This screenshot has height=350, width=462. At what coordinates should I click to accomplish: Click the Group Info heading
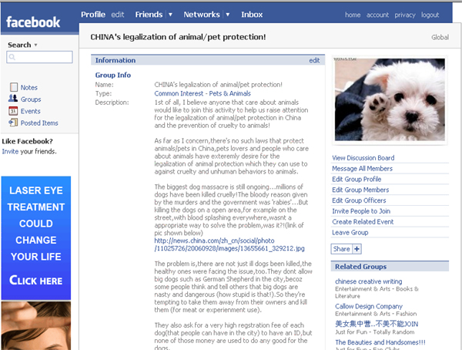[113, 76]
